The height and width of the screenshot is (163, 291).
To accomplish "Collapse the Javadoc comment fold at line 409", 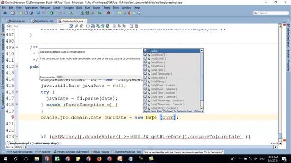I will (x=17, y=47).
